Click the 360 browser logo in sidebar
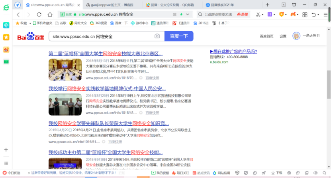This screenshot has height=178, width=331. pos(6,8)
